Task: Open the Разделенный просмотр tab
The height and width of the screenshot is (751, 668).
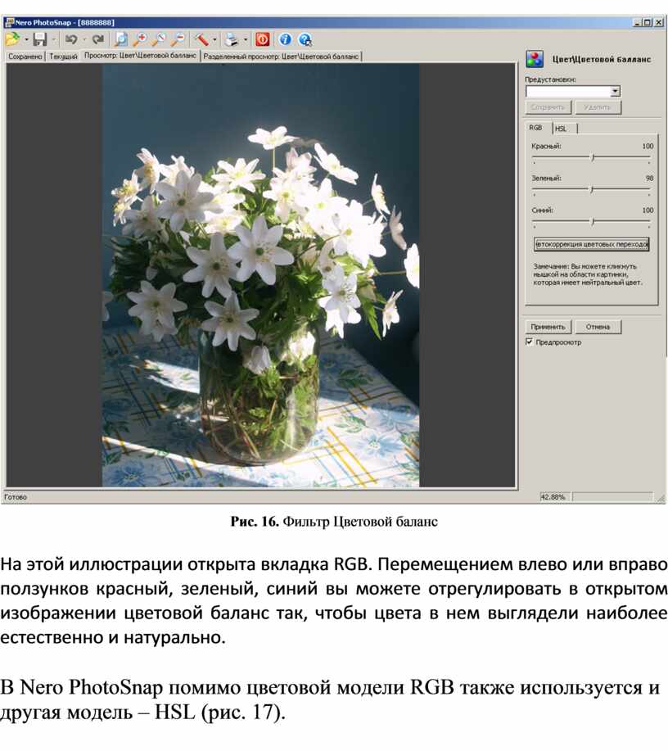Action: [281, 57]
